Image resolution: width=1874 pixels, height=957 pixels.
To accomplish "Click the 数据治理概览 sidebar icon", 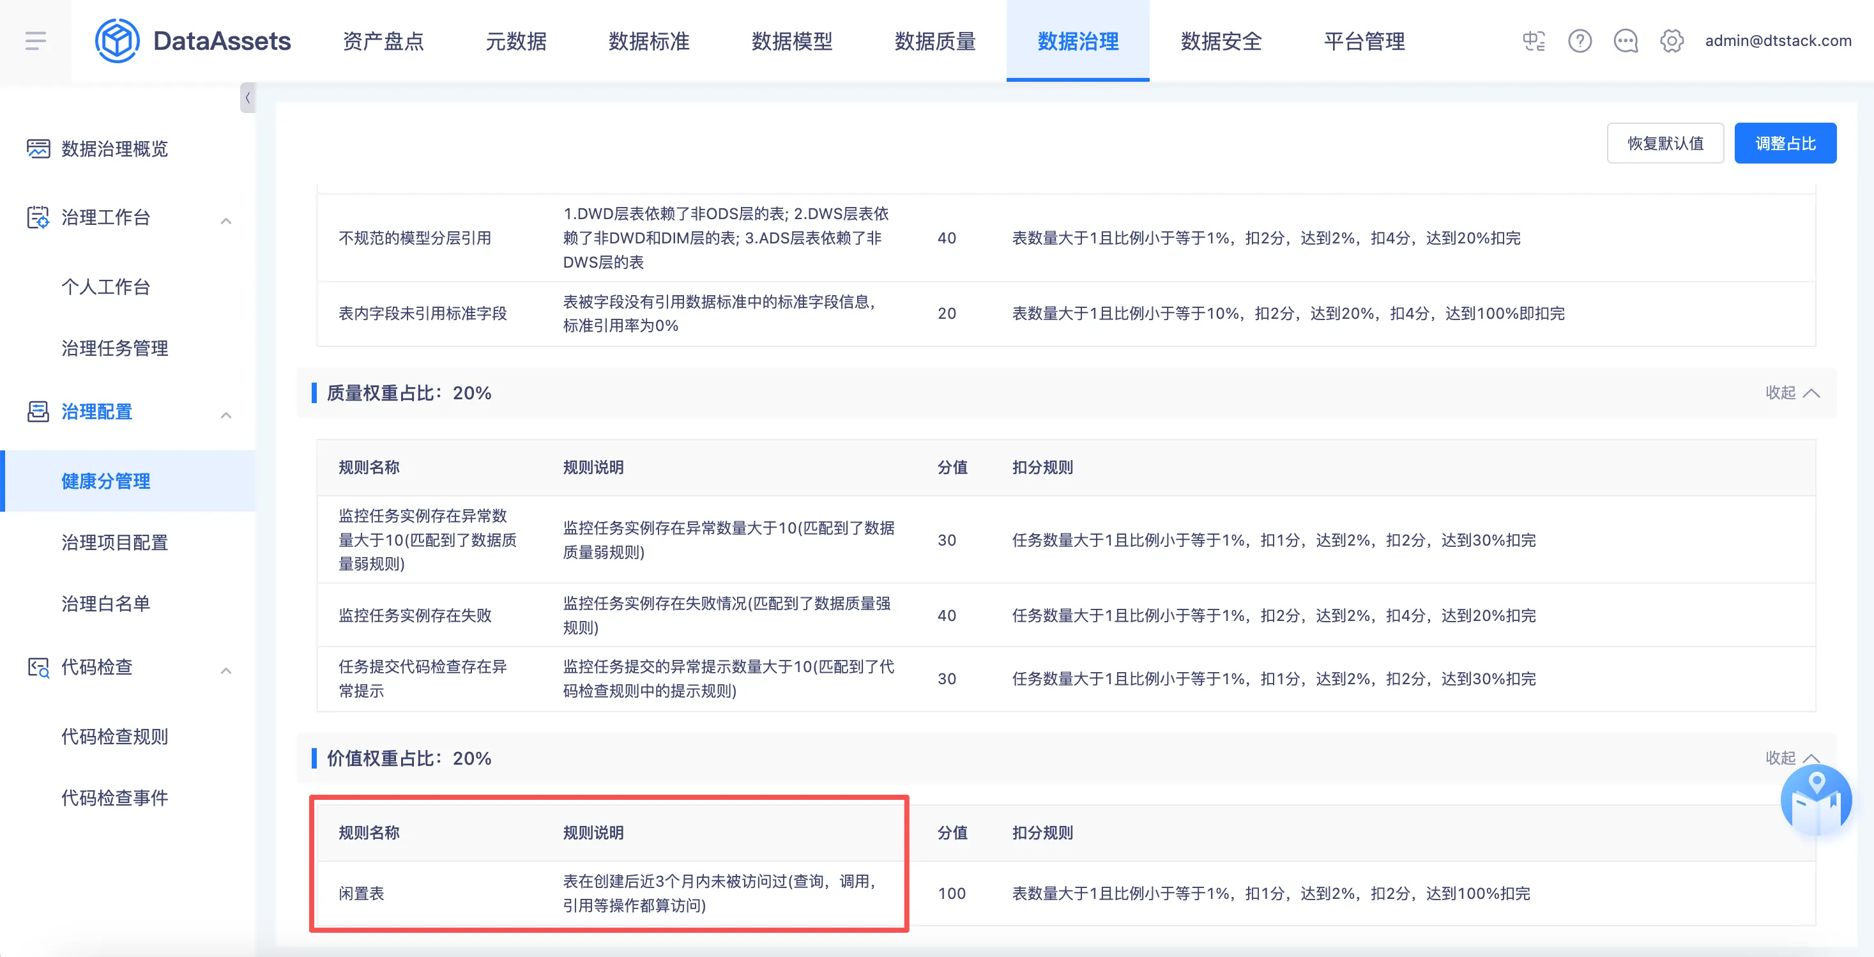I will (x=38, y=148).
